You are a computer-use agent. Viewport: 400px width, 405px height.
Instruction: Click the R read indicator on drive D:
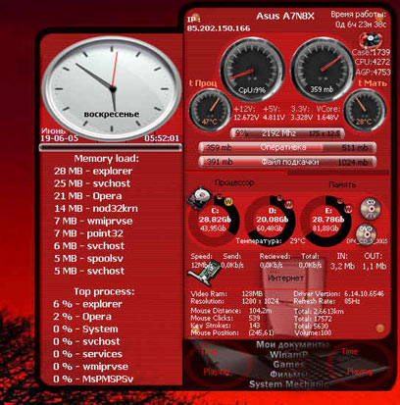pyautogui.click(x=279, y=198)
